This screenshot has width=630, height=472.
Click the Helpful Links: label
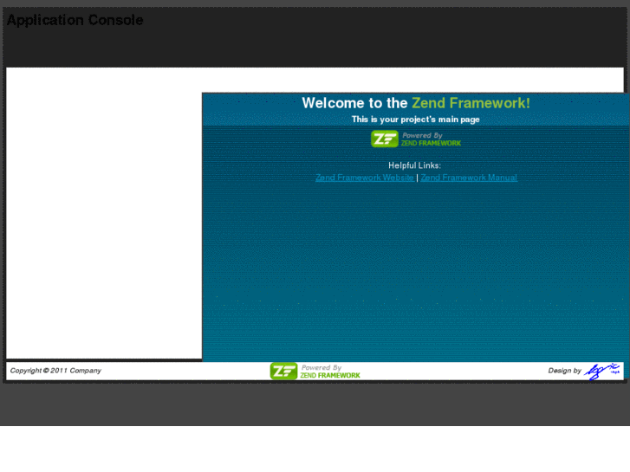click(414, 165)
